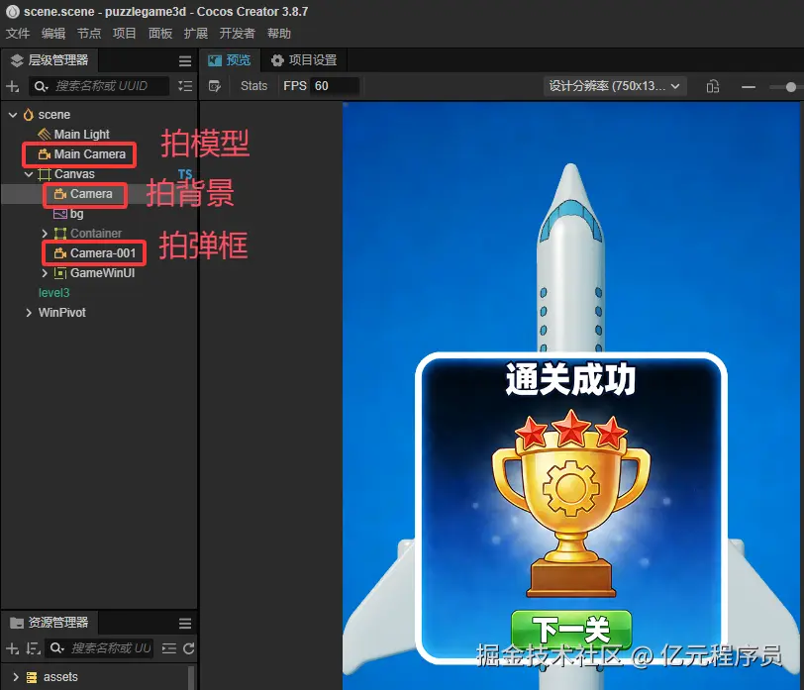Click the zoom out minus icon
Image resolution: width=804 pixels, height=690 pixels.
pyautogui.click(x=749, y=87)
